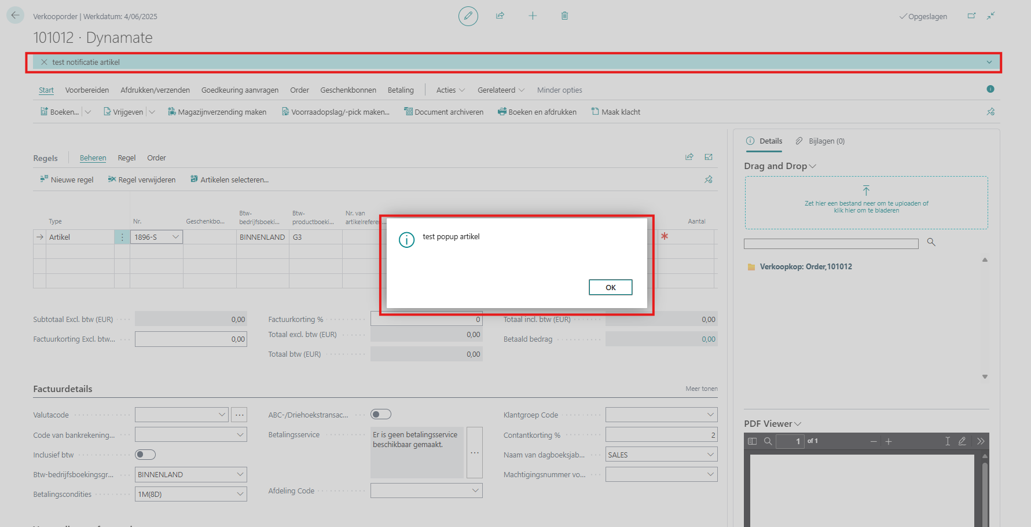Click Document archiveren

[443, 112]
